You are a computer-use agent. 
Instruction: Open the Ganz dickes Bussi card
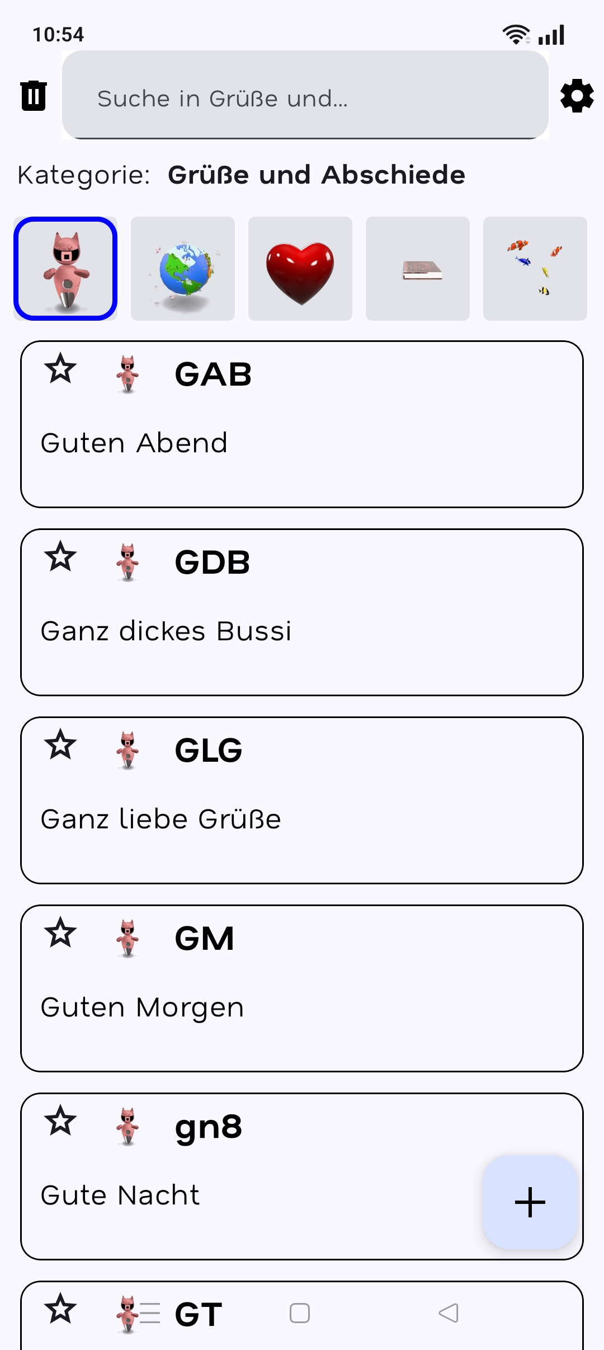(x=302, y=630)
